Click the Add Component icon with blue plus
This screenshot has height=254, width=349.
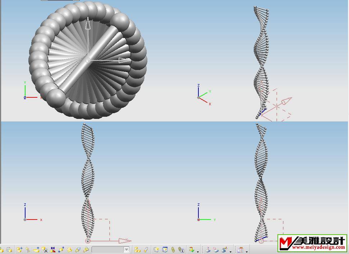pos(19,250)
